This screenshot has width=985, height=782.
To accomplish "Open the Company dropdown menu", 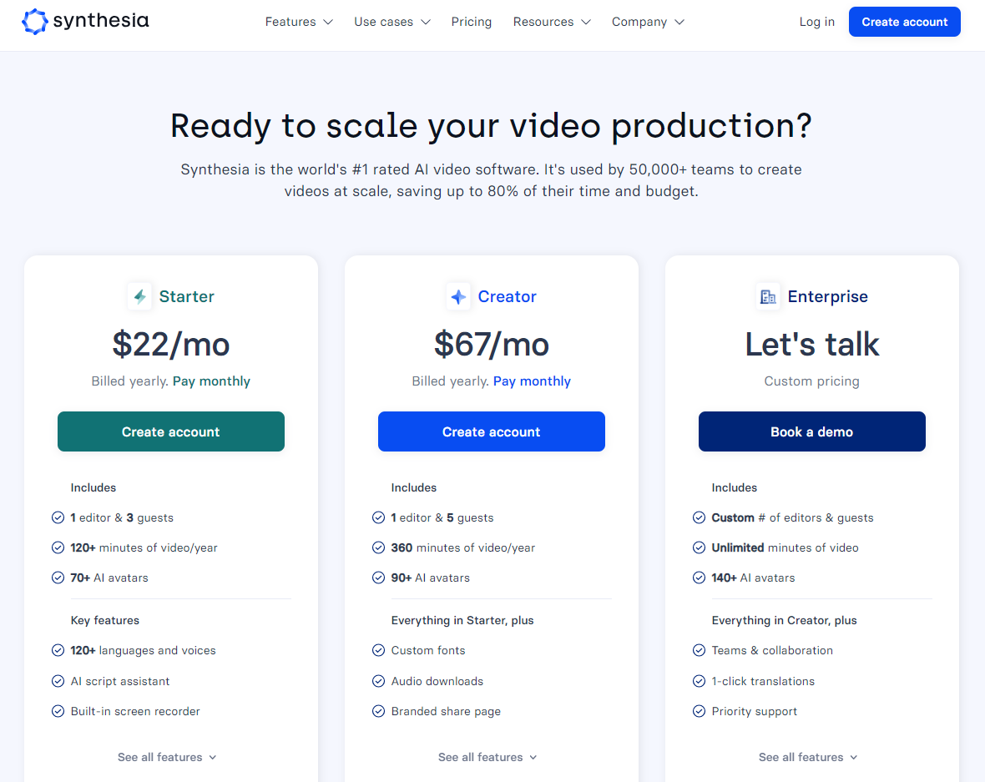I will coord(648,22).
